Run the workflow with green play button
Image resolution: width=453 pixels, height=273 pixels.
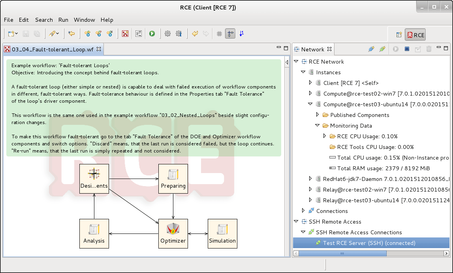tap(152, 34)
